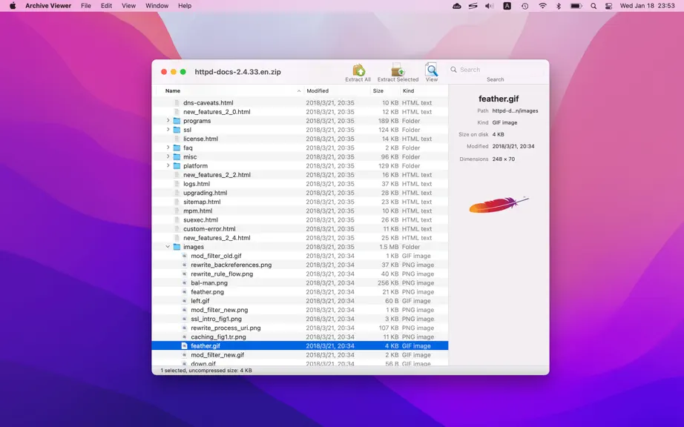The image size is (684, 427).
Task: Click the file icon of dns-caveats.html
Action: [177, 103]
